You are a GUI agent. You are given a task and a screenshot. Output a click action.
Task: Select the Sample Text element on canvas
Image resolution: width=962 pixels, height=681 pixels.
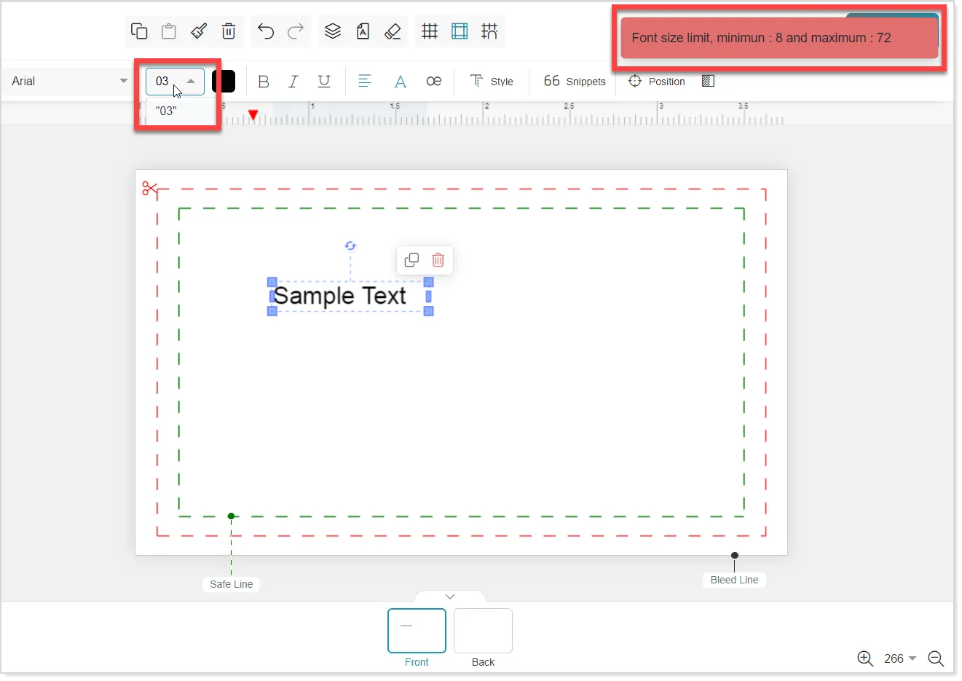click(x=340, y=296)
